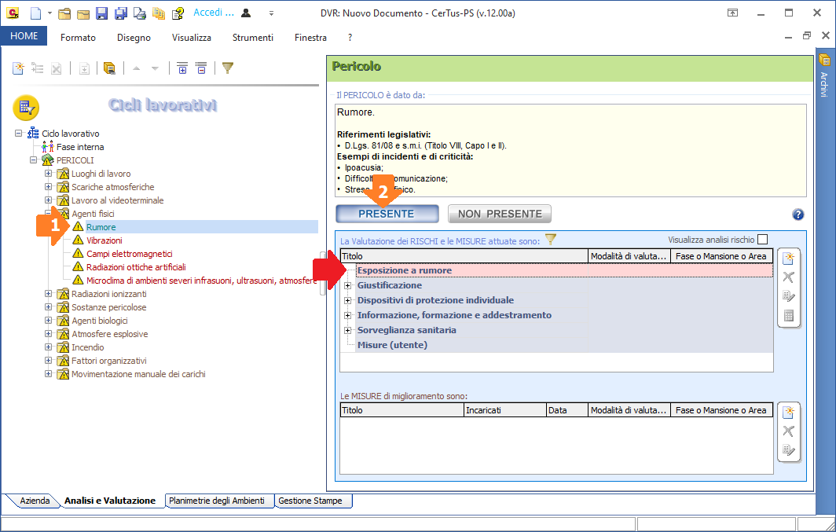The image size is (836, 532).
Task: Expand the Sorveglianza sanitaria row
Action: point(347,330)
